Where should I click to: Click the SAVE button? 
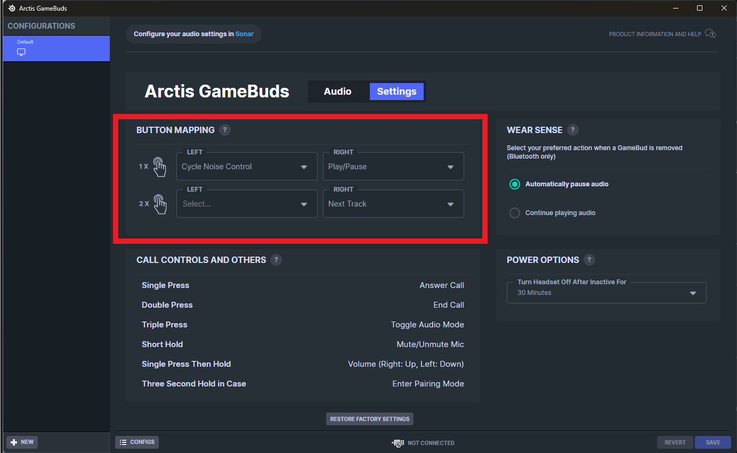713,442
